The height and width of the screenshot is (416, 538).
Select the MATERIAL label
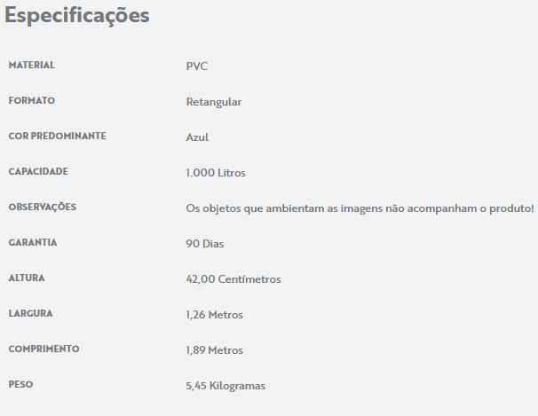[x=32, y=65]
